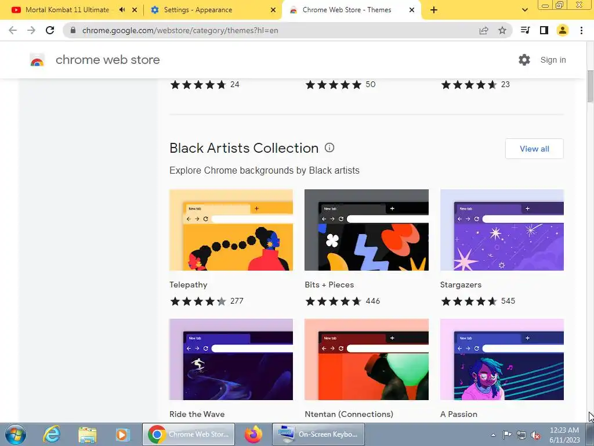Image resolution: width=594 pixels, height=446 pixels.
Task: Click the Ntentan (Connections) title
Action: [349, 414]
